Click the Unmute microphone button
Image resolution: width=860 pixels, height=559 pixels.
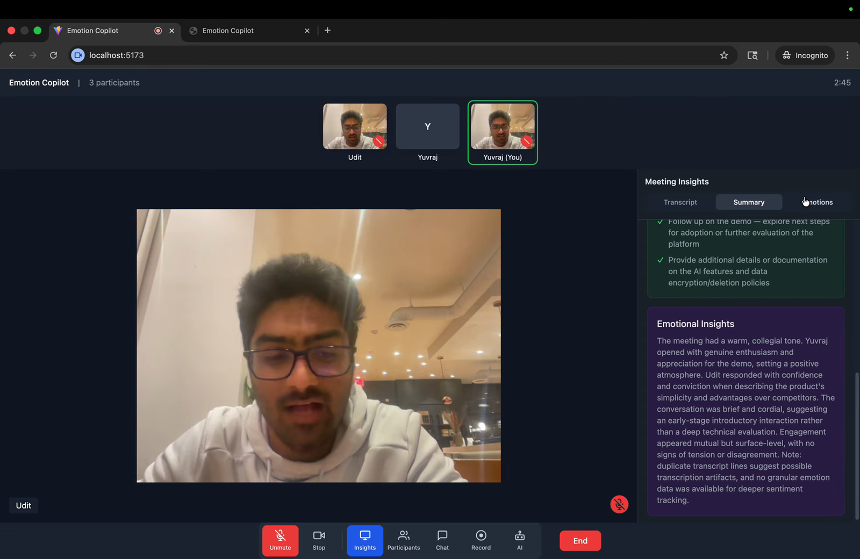(x=280, y=540)
